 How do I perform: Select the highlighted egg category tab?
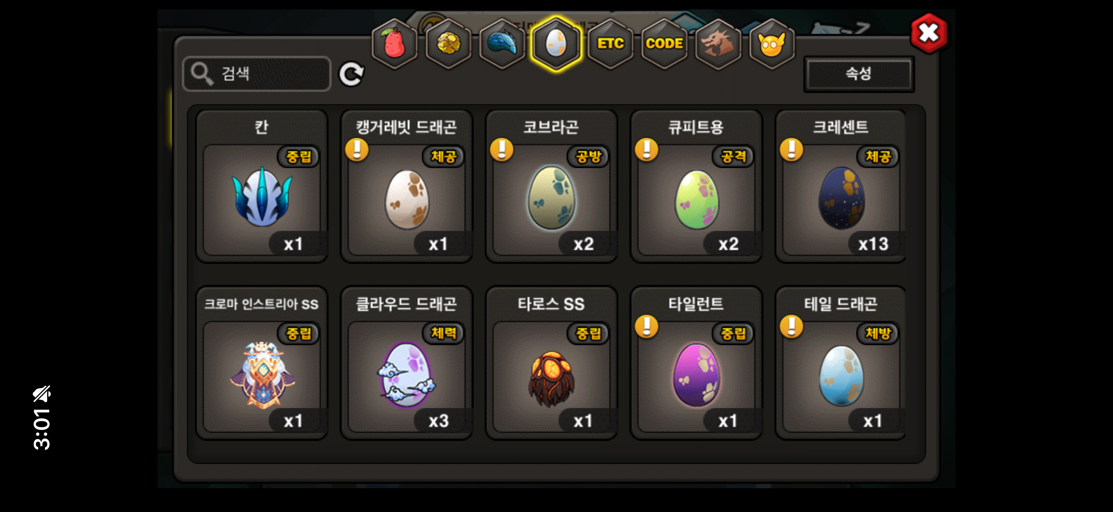pyautogui.click(x=556, y=44)
